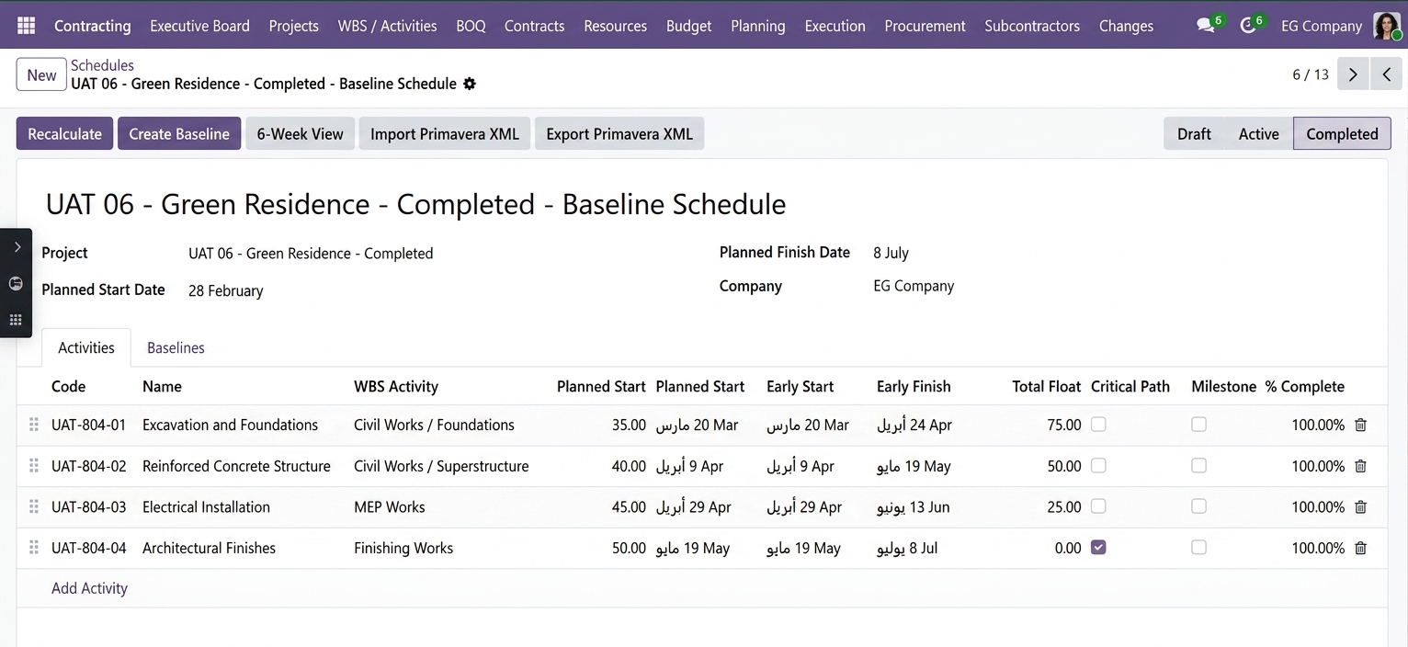The width and height of the screenshot is (1408, 647).
Task: Click the UAT-804-03 code cell
Action: pyautogui.click(x=89, y=507)
